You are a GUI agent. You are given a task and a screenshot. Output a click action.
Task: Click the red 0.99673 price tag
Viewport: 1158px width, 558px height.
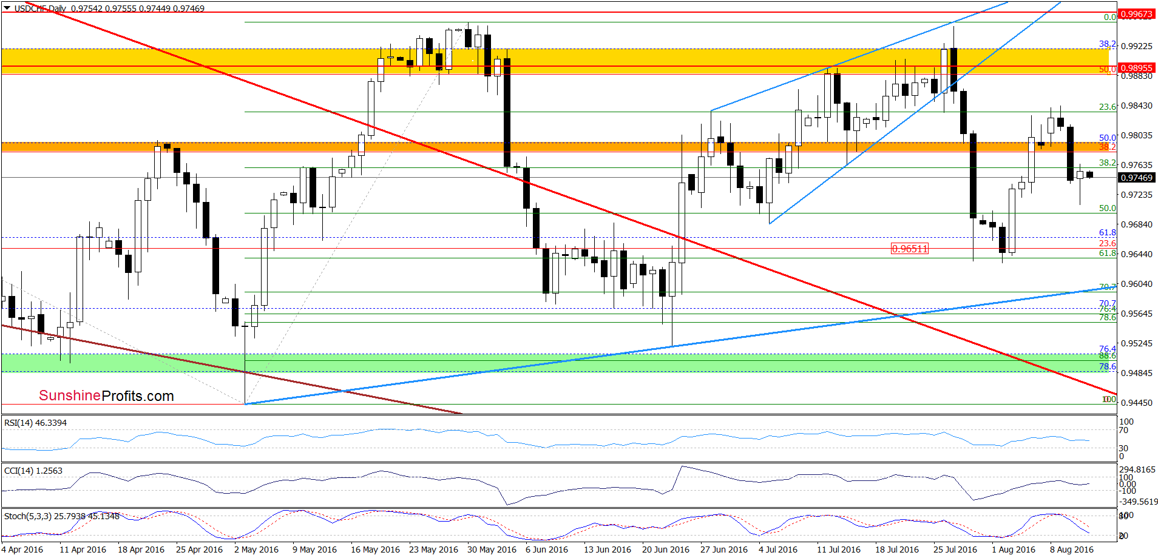pyautogui.click(x=1136, y=14)
